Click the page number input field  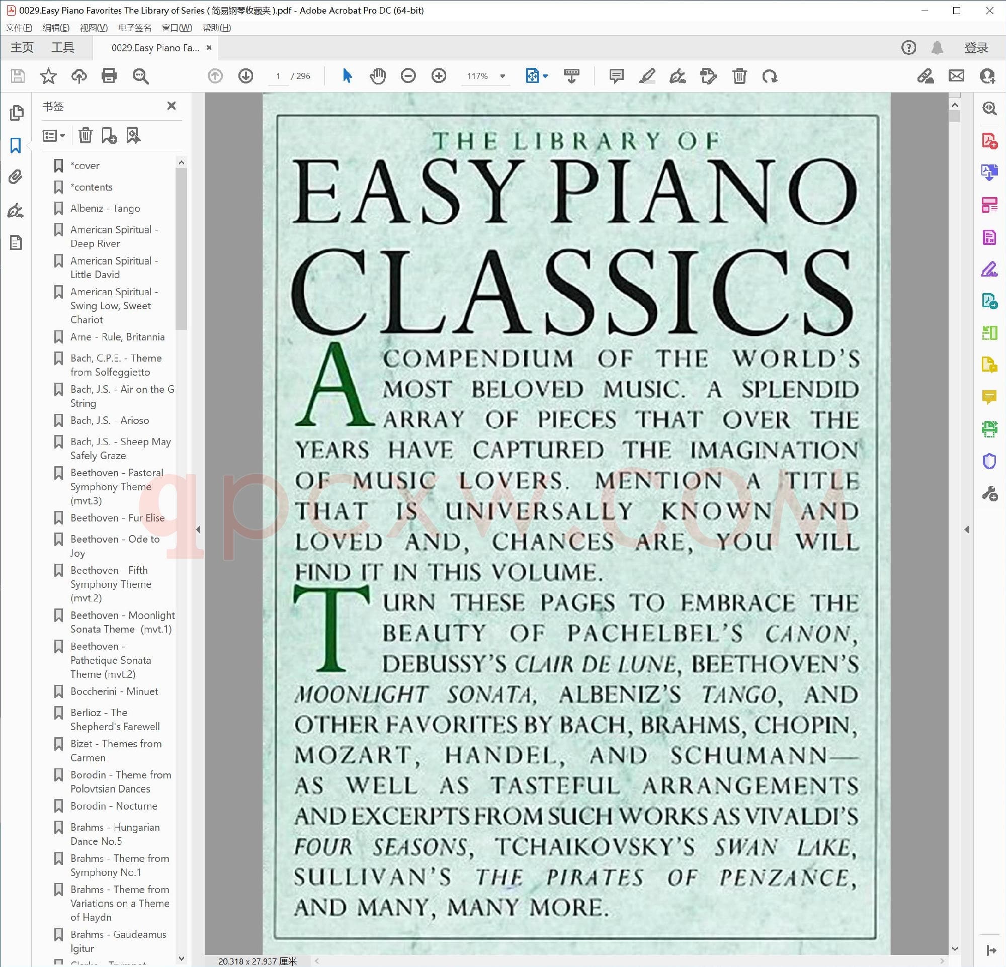pyautogui.click(x=278, y=76)
